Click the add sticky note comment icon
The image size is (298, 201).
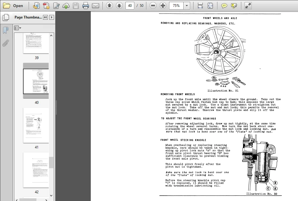pos(224,6)
